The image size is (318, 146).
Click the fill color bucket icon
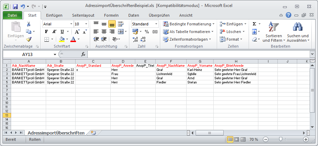(x=62, y=39)
